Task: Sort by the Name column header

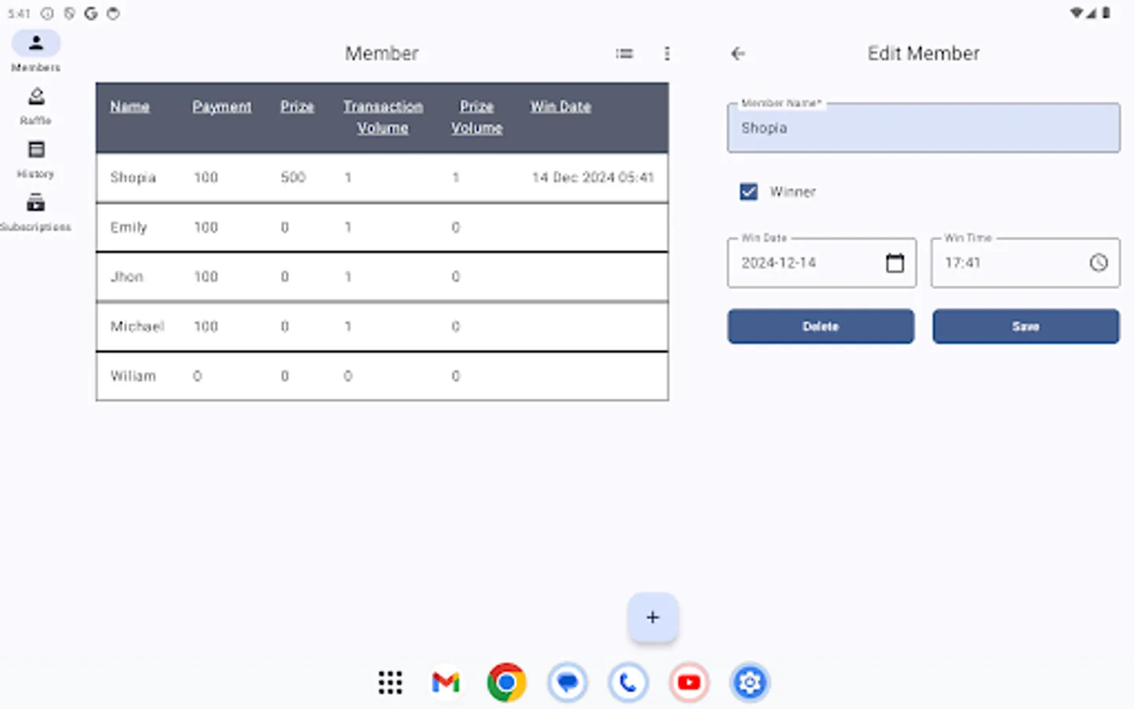Action: (130, 106)
